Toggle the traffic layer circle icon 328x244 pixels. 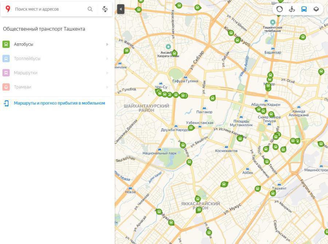coord(280,9)
